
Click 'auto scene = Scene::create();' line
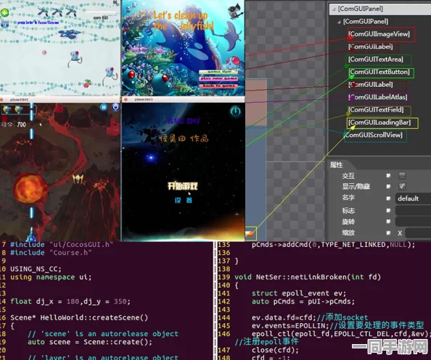pyautogui.click(x=89, y=342)
